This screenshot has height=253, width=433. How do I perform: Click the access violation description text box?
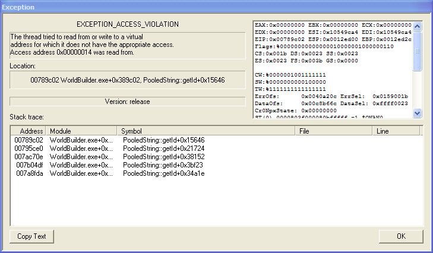128,45
